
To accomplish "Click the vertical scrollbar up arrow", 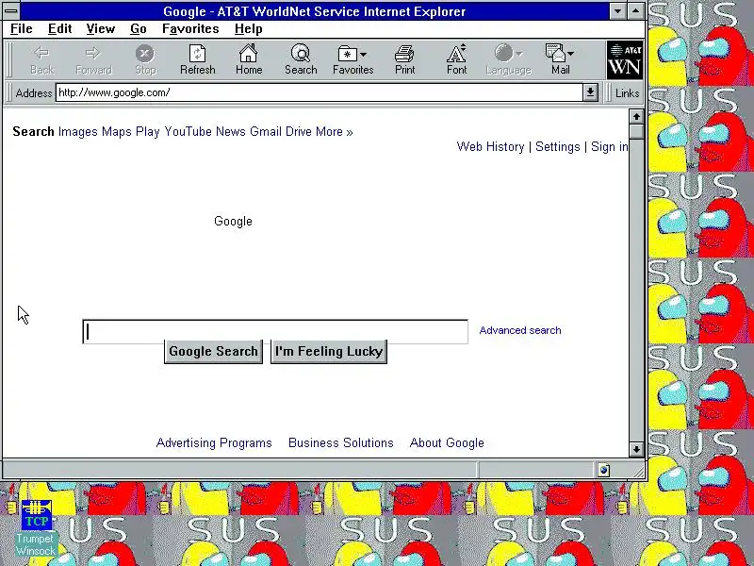I will click(x=636, y=116).
